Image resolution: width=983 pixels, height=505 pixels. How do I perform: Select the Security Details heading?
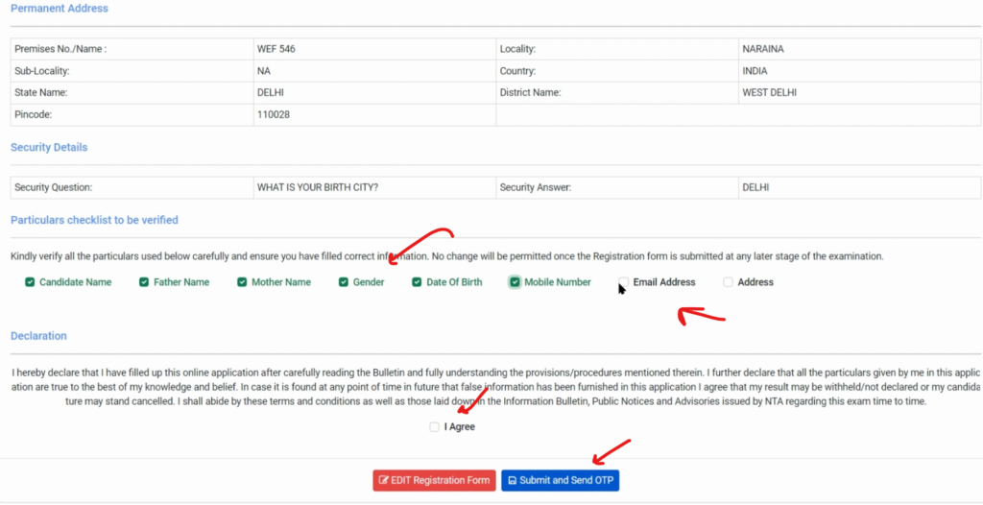(49, 148)
